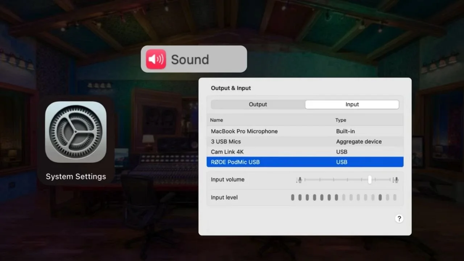The image size is (464, 261).
Task: Select MacBook Pro Microphone input
Action: tap(305, 131)
